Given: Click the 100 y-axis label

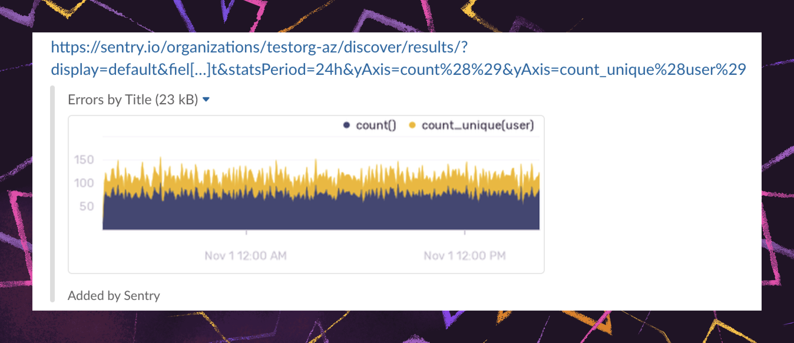Looking at the screenshot, I should coord(84,183).
